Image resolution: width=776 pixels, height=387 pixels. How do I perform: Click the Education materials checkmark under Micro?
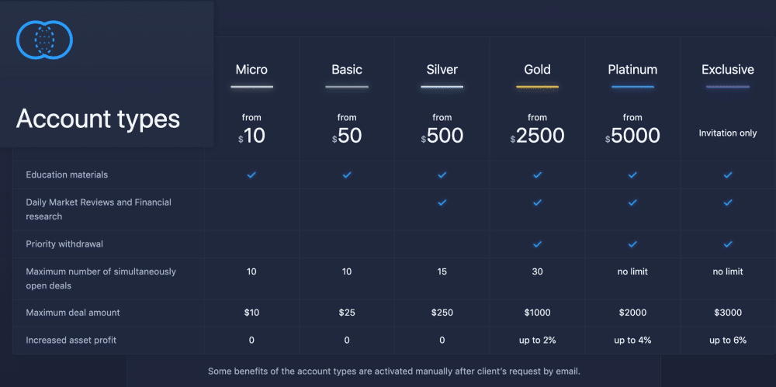[x=251, y=174]
